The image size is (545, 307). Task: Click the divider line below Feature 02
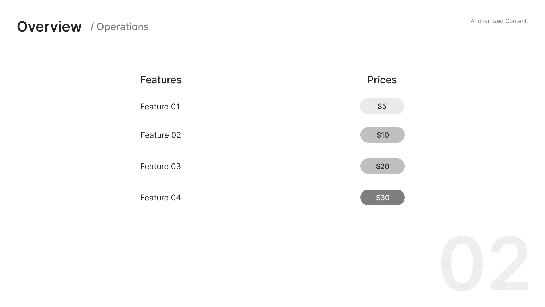272,152
